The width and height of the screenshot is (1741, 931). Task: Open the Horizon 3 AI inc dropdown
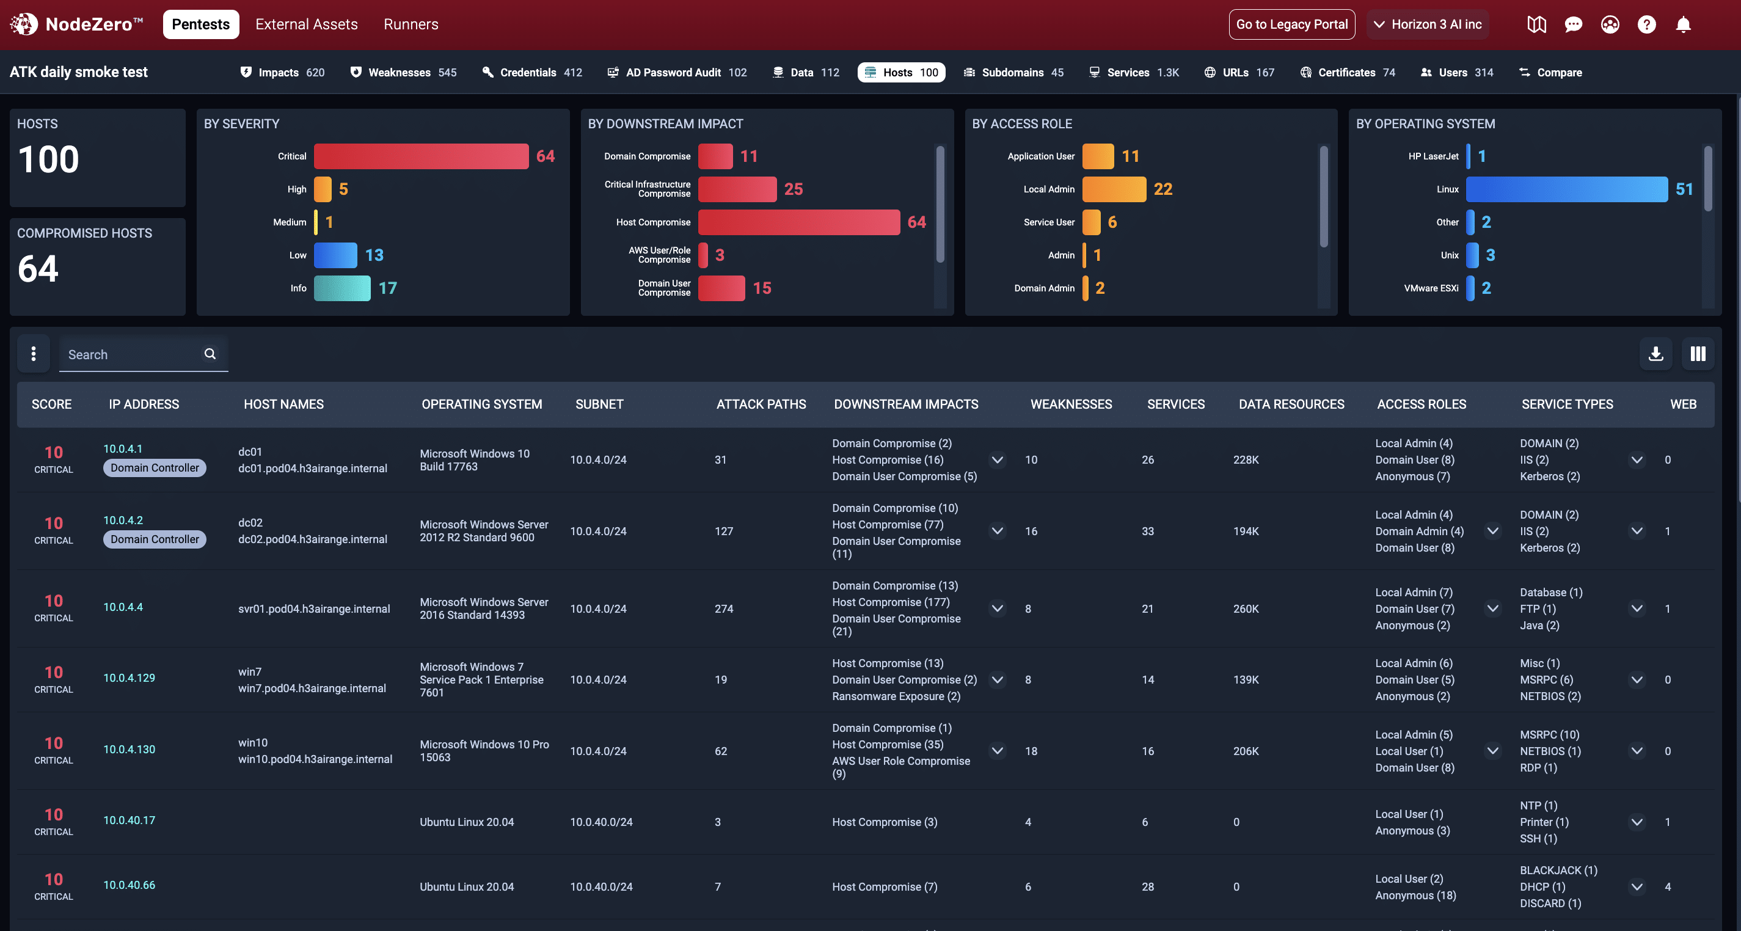click(x=1428, y=24)
